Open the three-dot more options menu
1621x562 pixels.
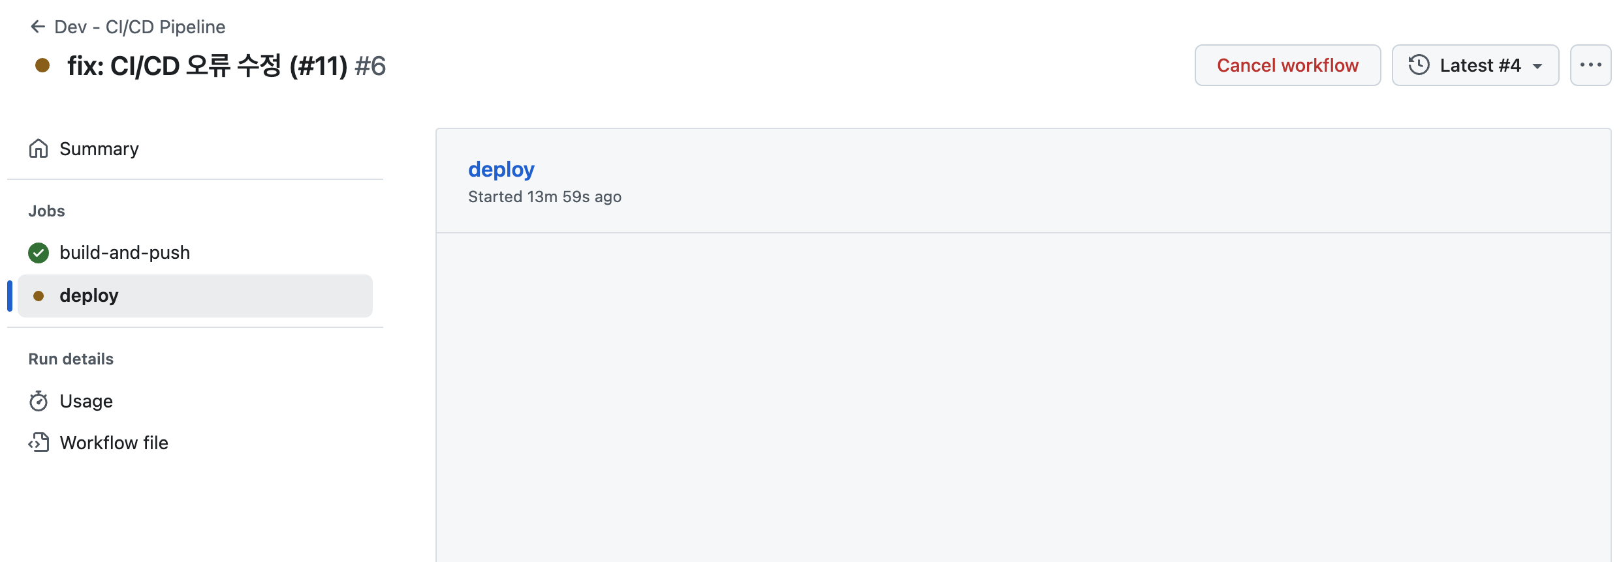click(1590, 65)
